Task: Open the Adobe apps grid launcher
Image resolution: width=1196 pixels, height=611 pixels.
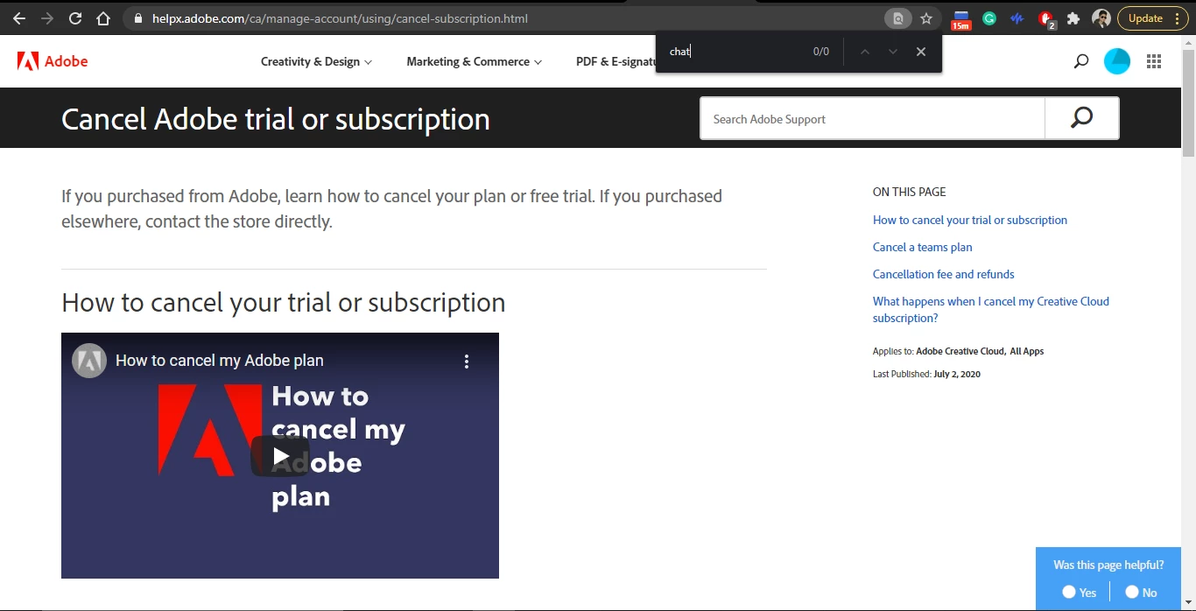Action: (x=1154, y=61)
